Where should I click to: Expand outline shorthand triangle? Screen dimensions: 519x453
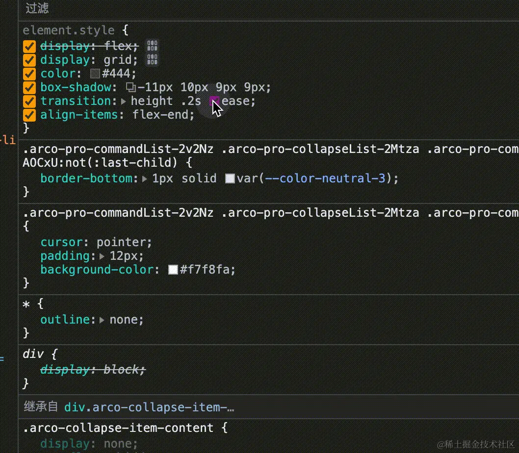[x=102, y=320]
